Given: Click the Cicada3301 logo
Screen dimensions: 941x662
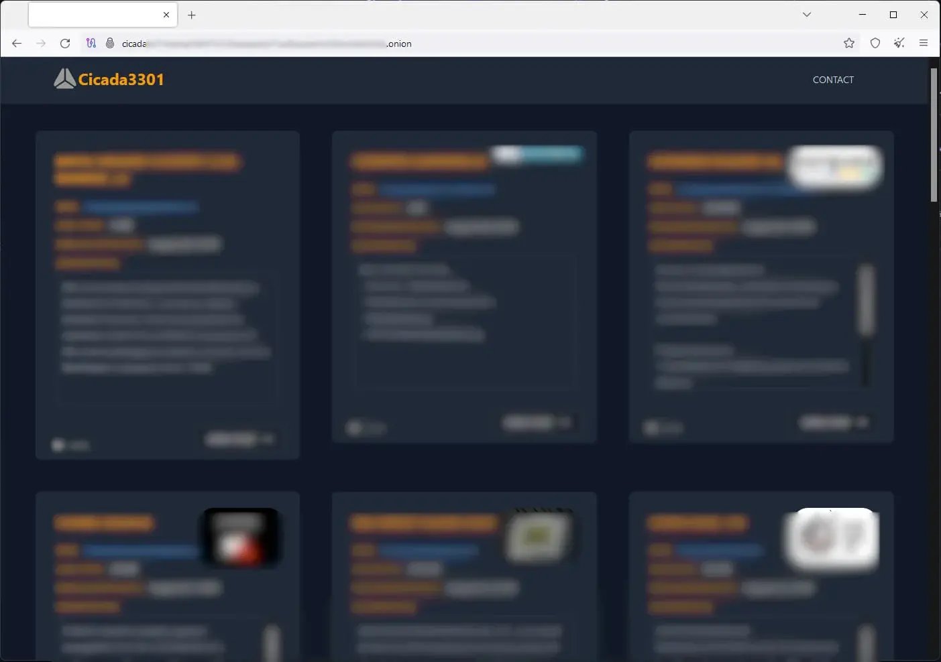Looking at the screenshot, I should click(109, 79).
